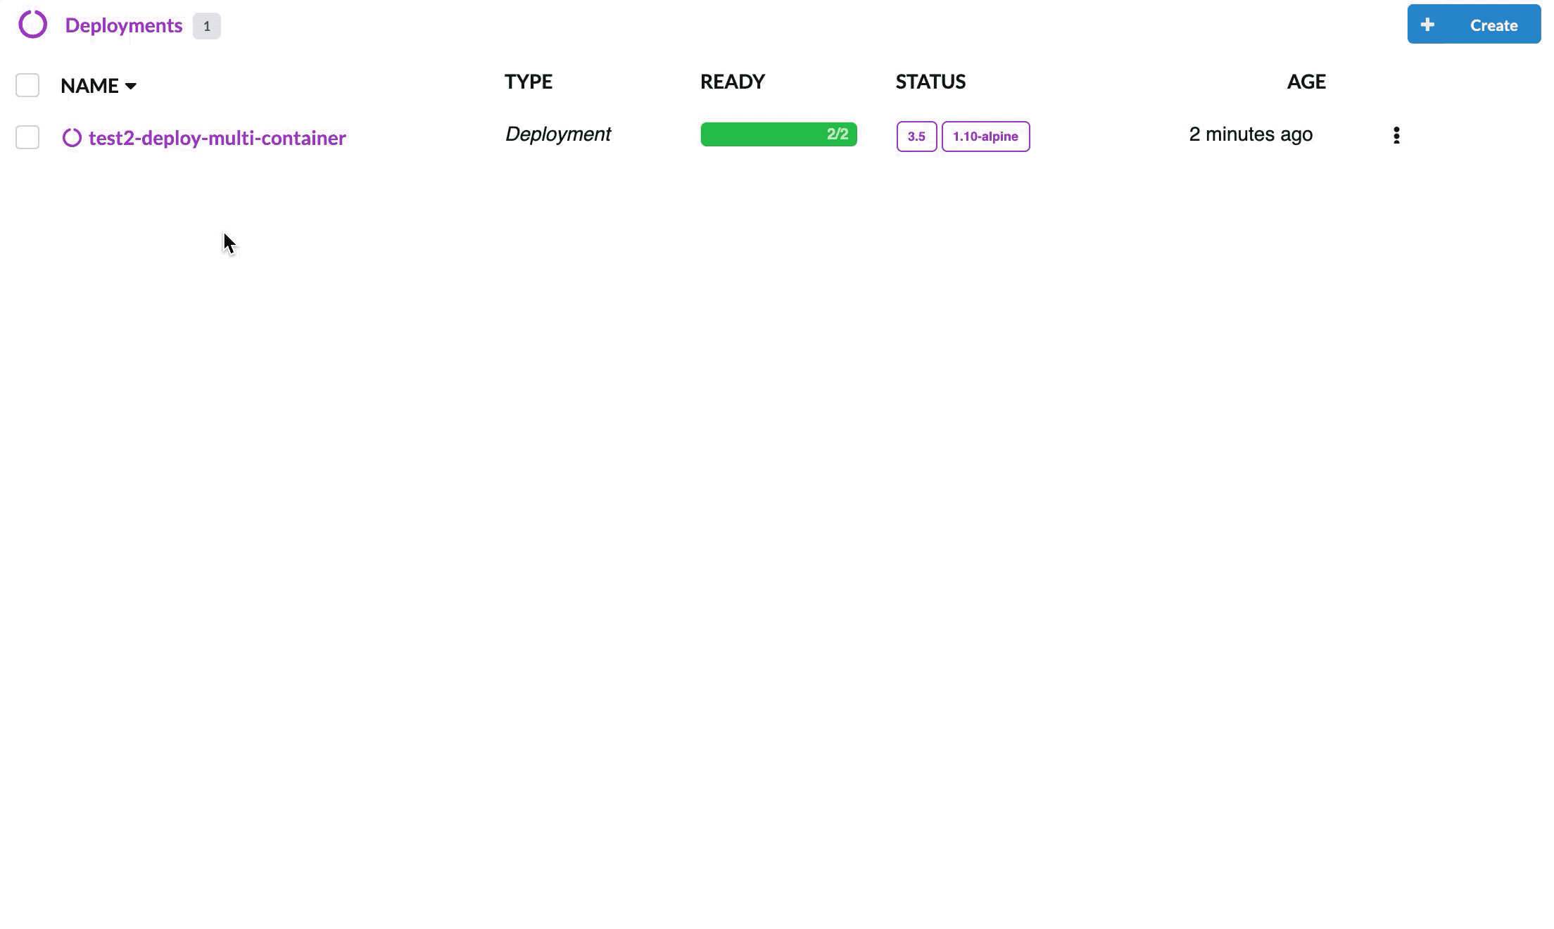Viewport: 1554px width, 929px height.
Task: Click the deployment status icon for test2-deploy-multi-container
Action: click(x=72, y=136)
